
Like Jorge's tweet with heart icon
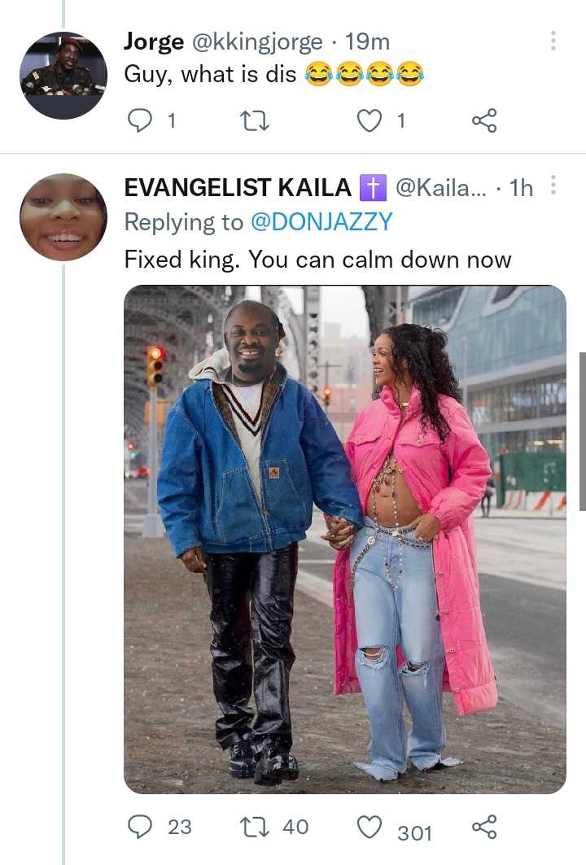[x=370, y=120]
